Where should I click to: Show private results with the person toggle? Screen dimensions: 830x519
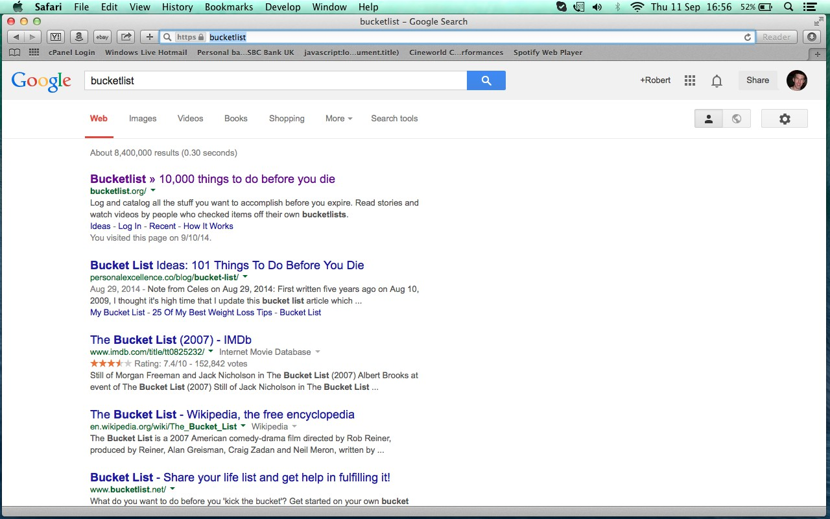point(709,119)
